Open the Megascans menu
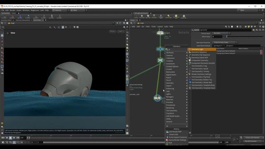 35,10
